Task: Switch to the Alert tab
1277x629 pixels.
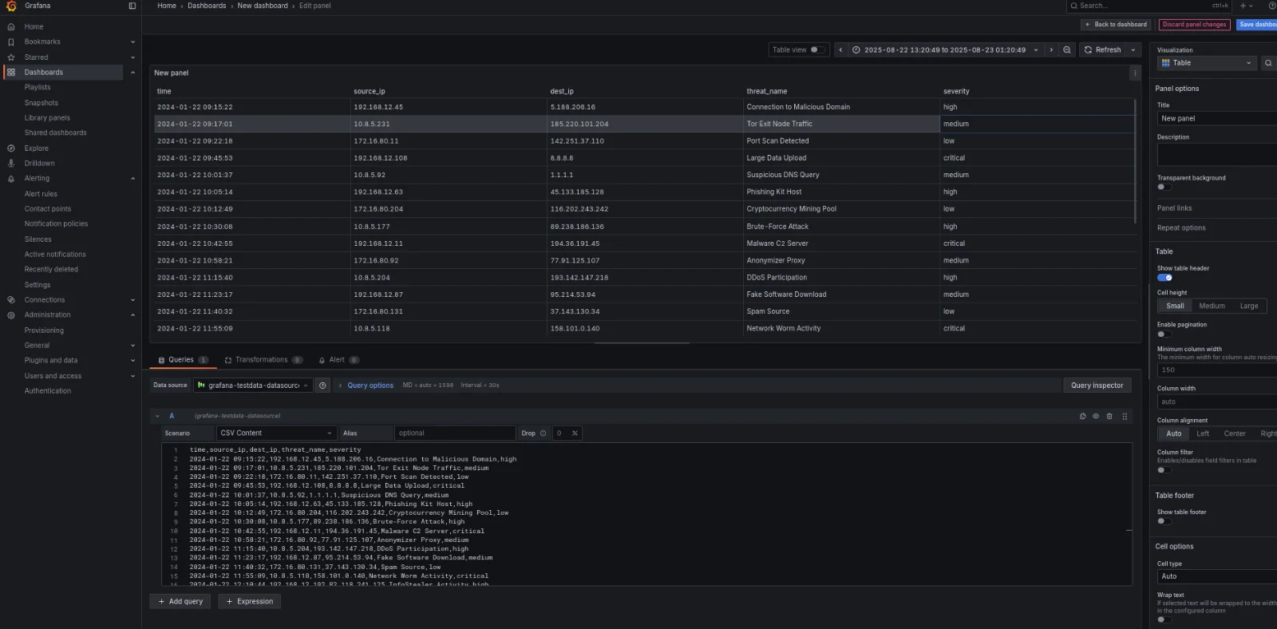Action: pos(338,360)
